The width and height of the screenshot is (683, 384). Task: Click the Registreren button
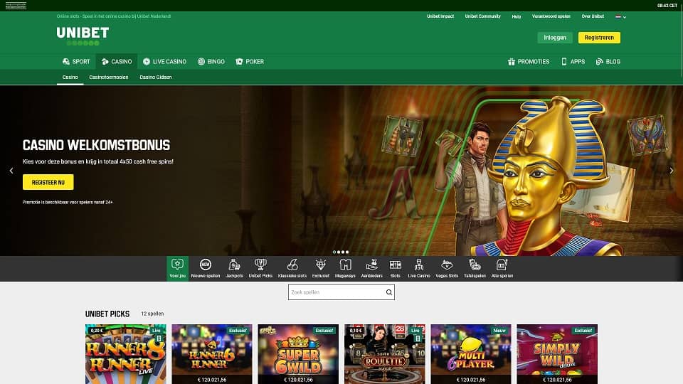pos(599,38)
